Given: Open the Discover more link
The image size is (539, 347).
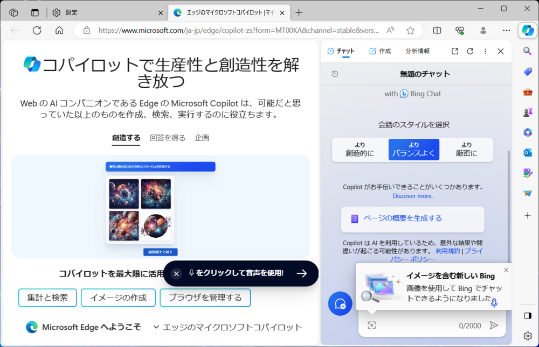Looking at the screenshot, I should (412, 196).
